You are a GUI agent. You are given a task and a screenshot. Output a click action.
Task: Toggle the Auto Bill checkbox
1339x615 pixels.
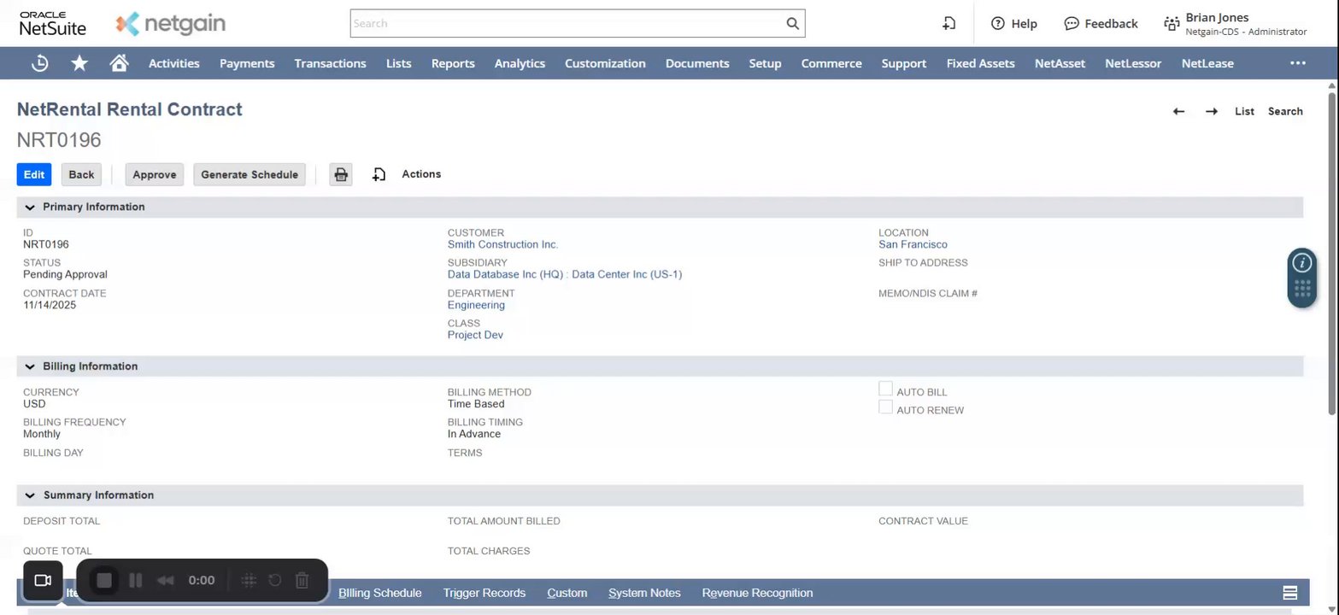[886, 389]
